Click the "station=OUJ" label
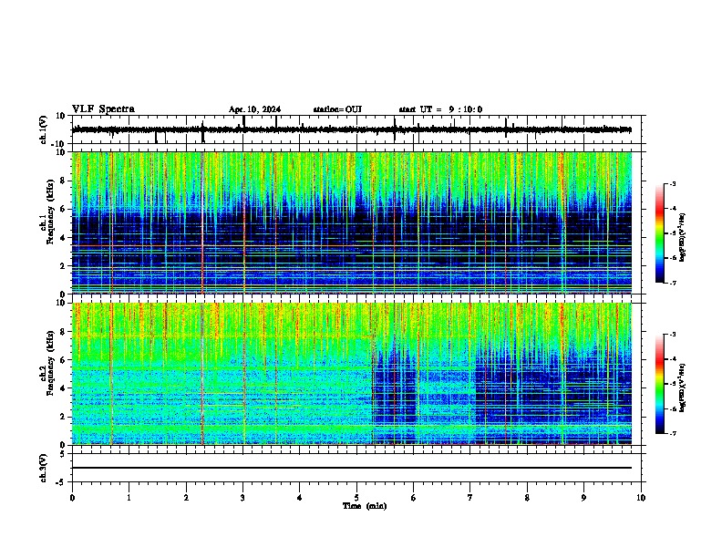This screenshot has height=558, width=722. [337, 109]
